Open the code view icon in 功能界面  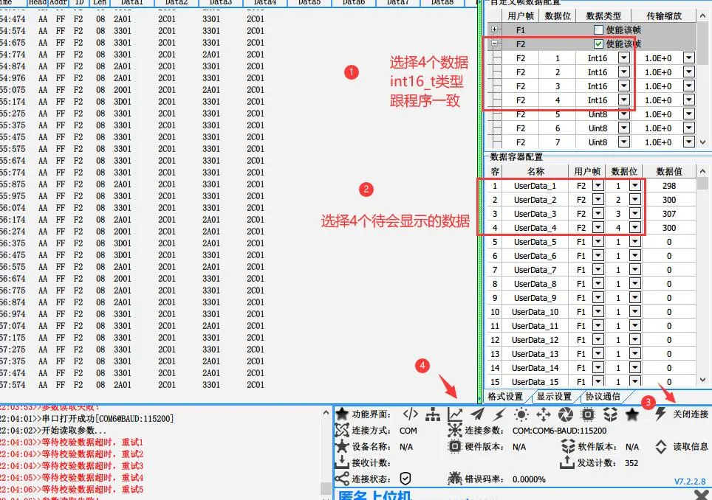(410, 414)
